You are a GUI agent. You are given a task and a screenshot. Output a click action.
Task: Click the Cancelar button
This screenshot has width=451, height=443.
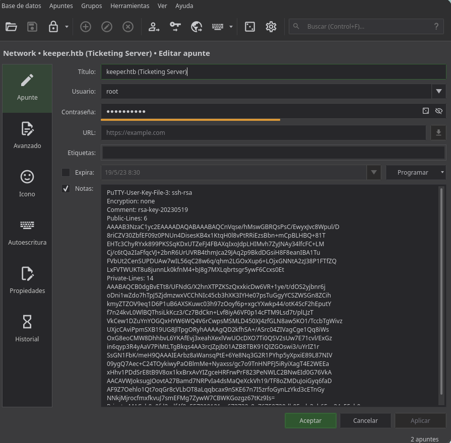(365, 420)
